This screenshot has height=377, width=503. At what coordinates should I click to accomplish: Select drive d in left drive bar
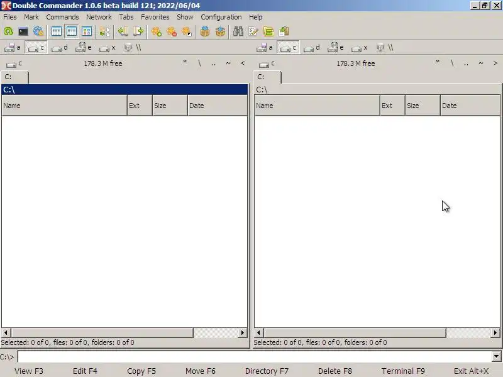60,48
